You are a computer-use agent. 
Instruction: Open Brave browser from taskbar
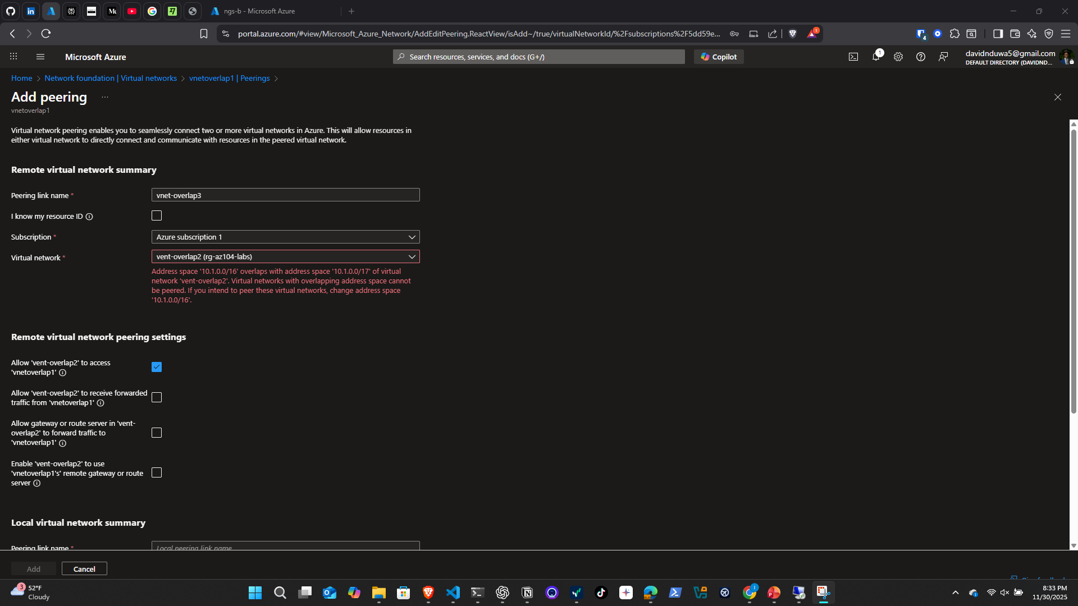[x=428, y=593]
